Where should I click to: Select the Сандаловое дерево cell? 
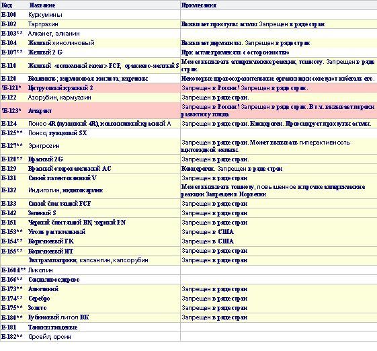click(54, 280)
